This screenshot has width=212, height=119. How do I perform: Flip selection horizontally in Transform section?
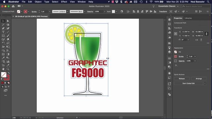pos(197,40)
